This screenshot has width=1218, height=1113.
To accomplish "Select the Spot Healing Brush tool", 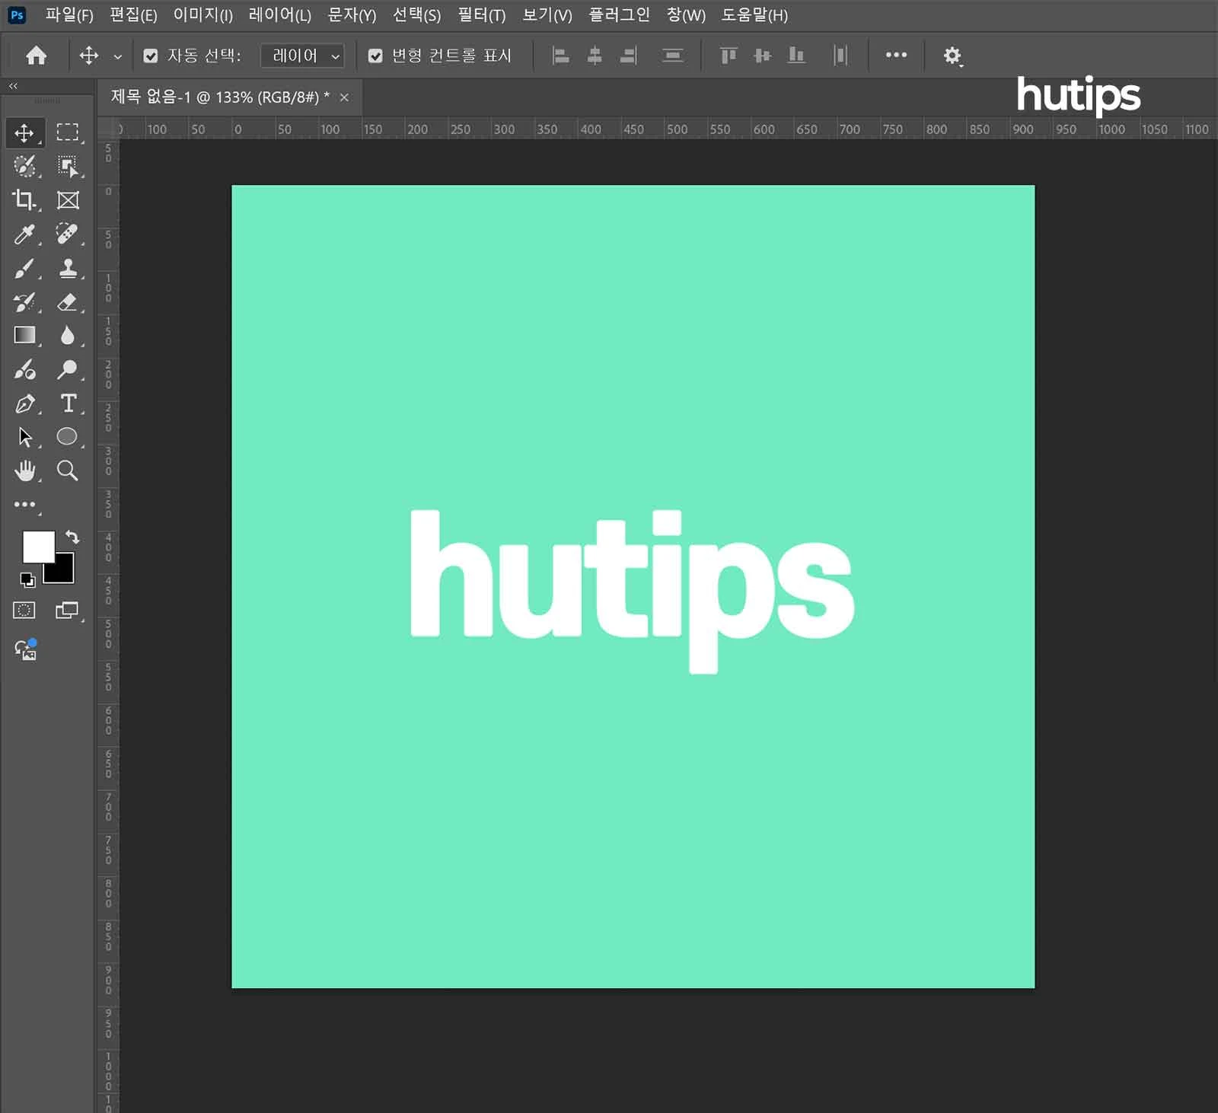I will 68,234.
